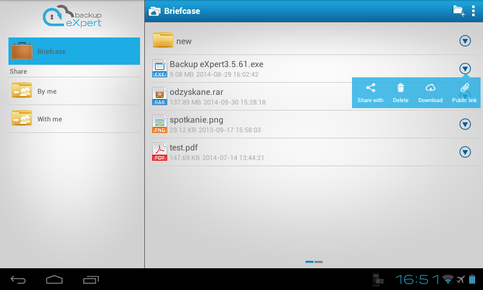Viewport: 483px width, 290px height.
Task: Tap the Public link paperclip action
Action: point(464,93)
